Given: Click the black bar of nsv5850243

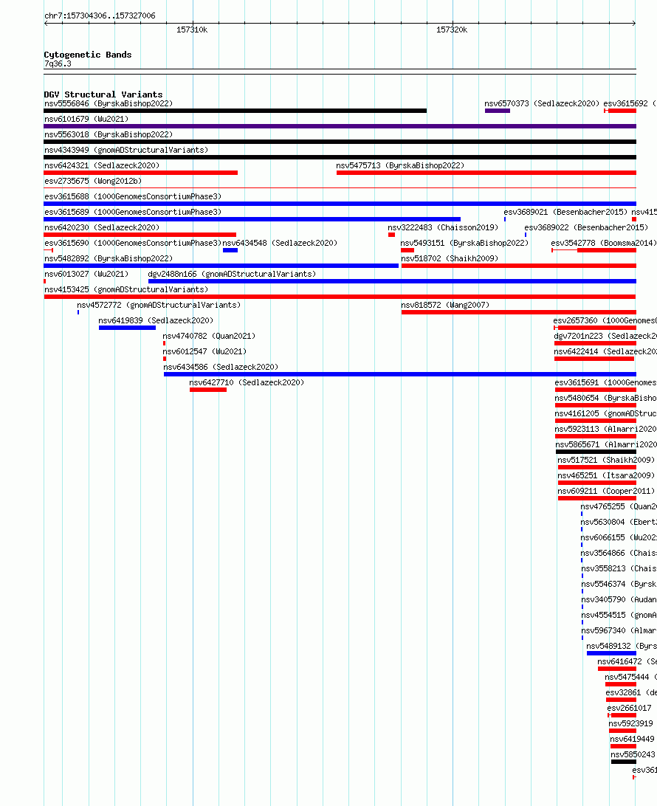Looking at the screenshot, I should [x=624, y=761].
